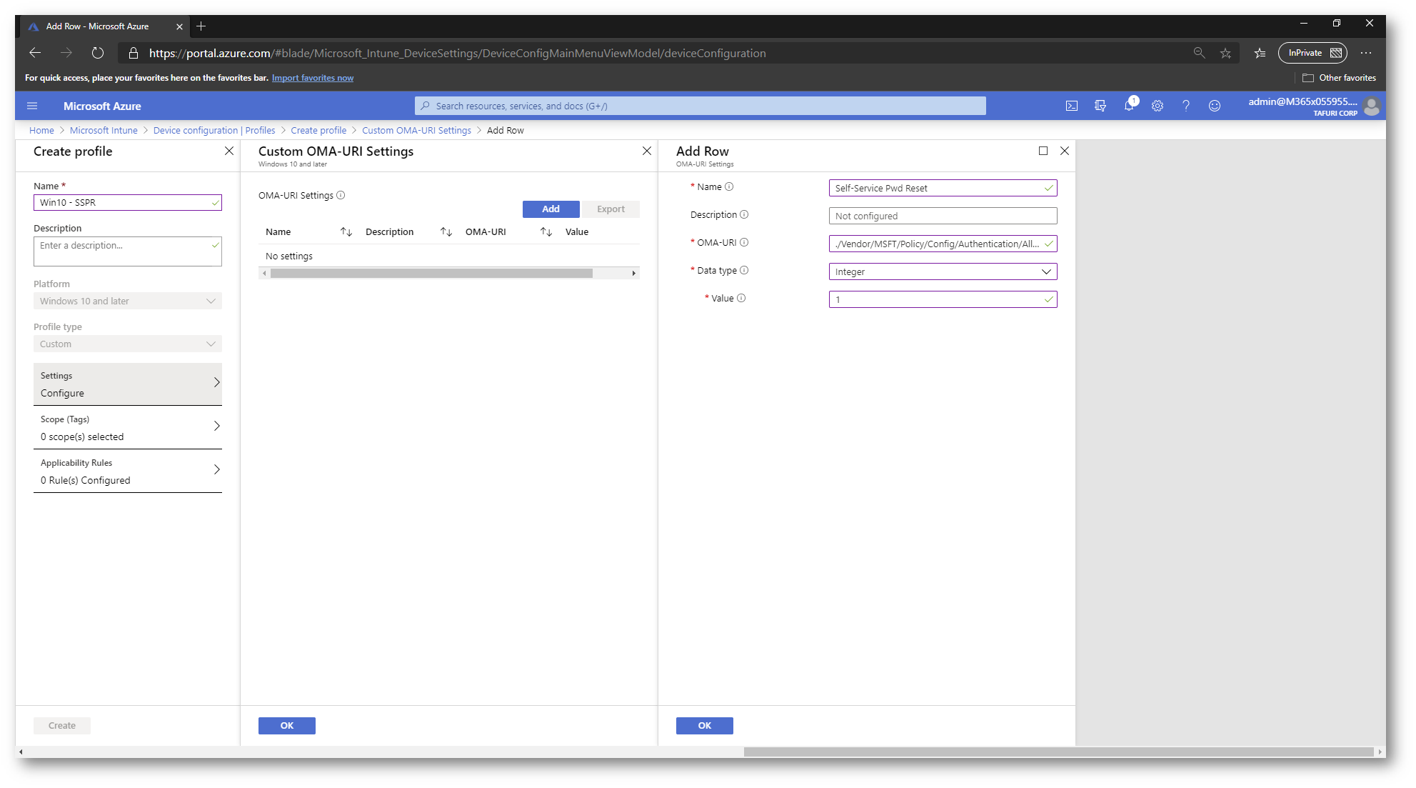Click the browser address bar URL

(x=457, y=53)
